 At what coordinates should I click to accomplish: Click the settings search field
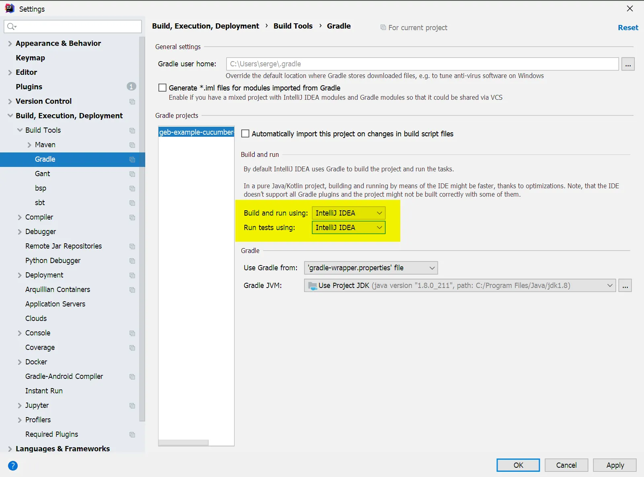[x=73, y=27]
